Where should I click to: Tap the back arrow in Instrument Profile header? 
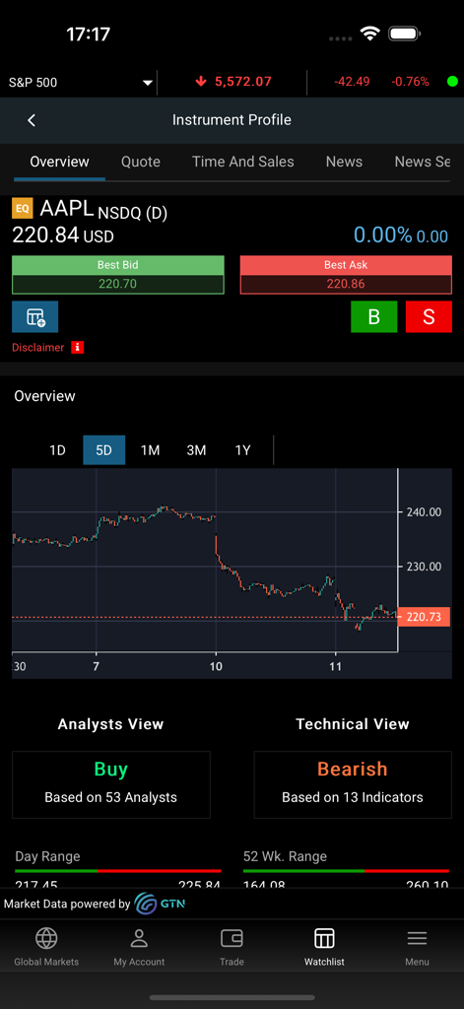(x=32, y=120)
